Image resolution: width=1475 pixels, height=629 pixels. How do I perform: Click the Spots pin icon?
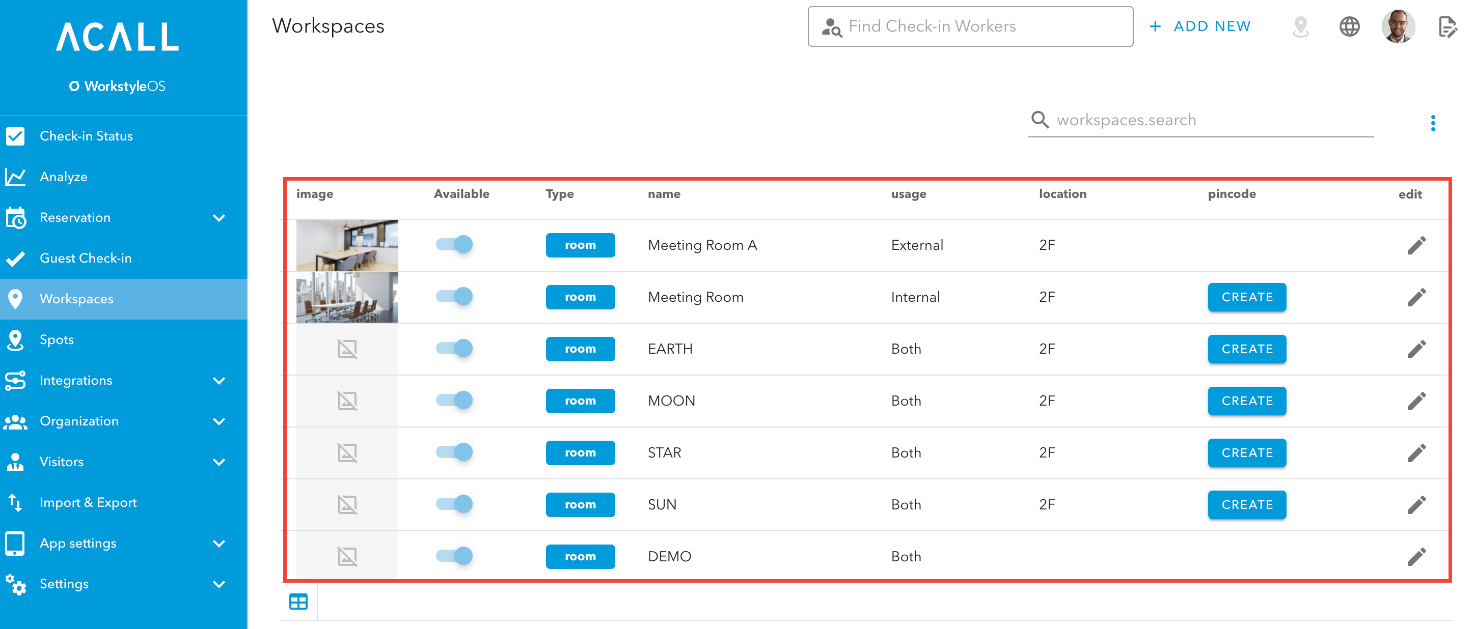coord(15,340)
